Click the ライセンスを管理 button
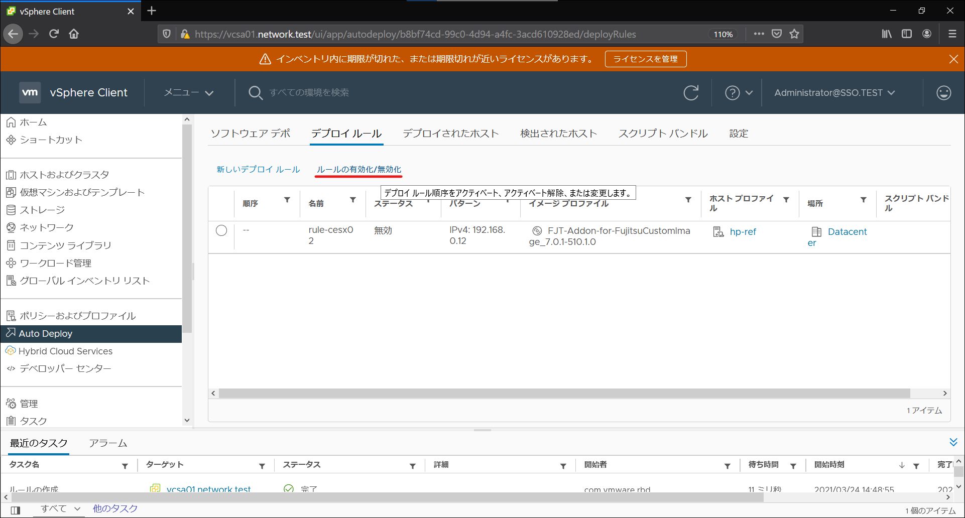The height and width of the screenshot is (518, 965). [x=646, y=59]
